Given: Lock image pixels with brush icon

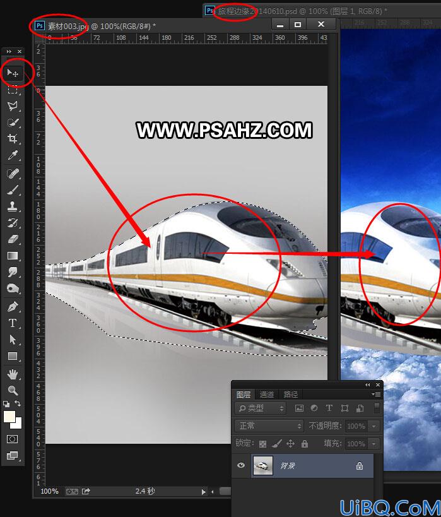Looking at the screenshot, I should click(276, 444).
